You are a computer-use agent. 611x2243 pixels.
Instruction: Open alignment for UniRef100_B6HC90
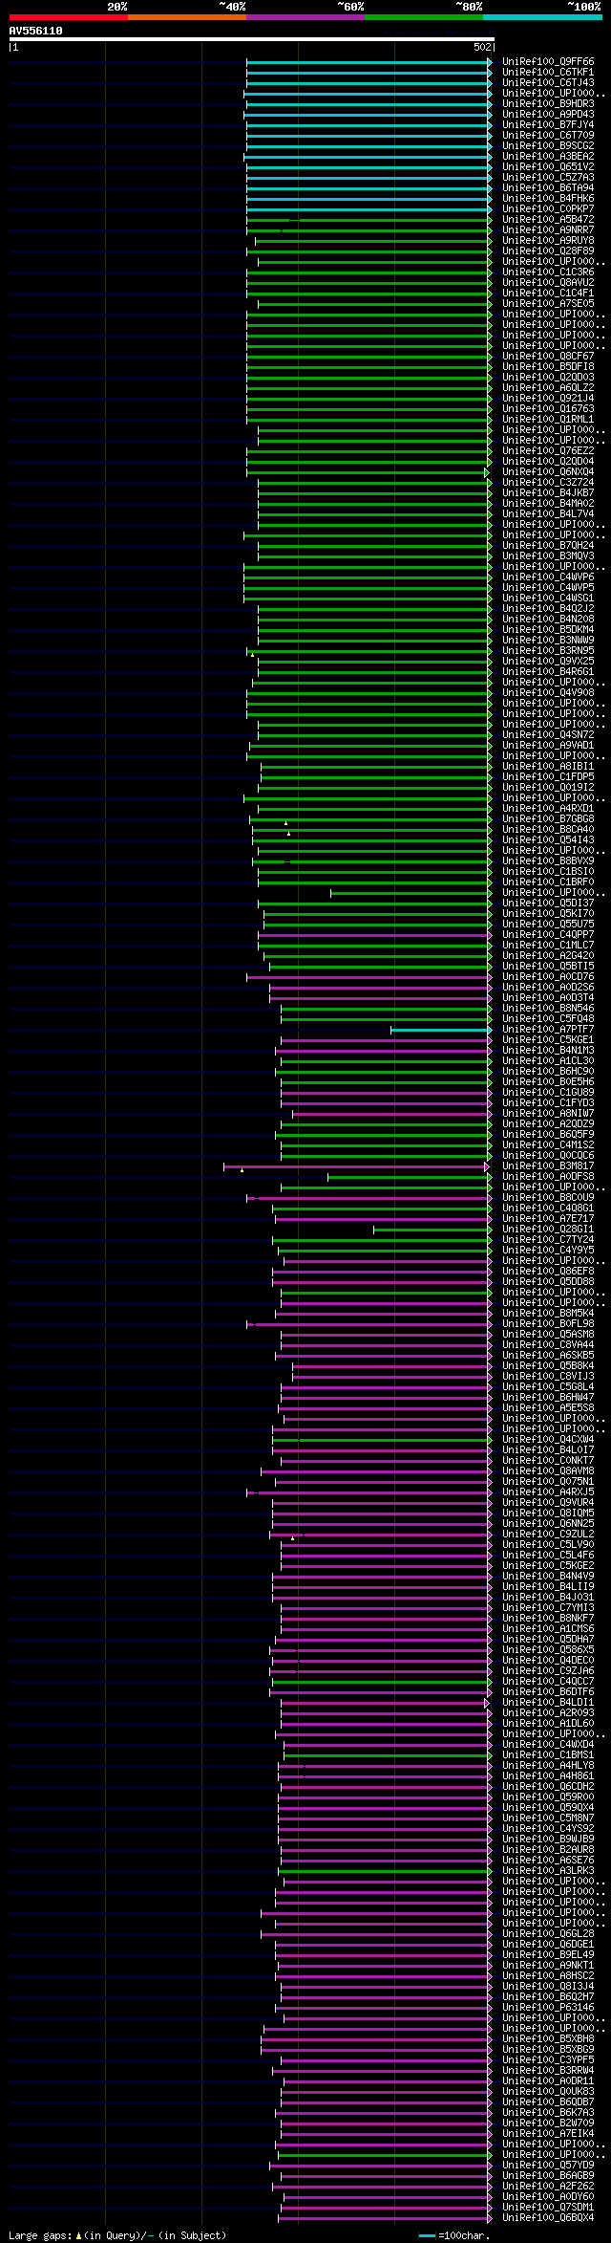(548, 1072)
